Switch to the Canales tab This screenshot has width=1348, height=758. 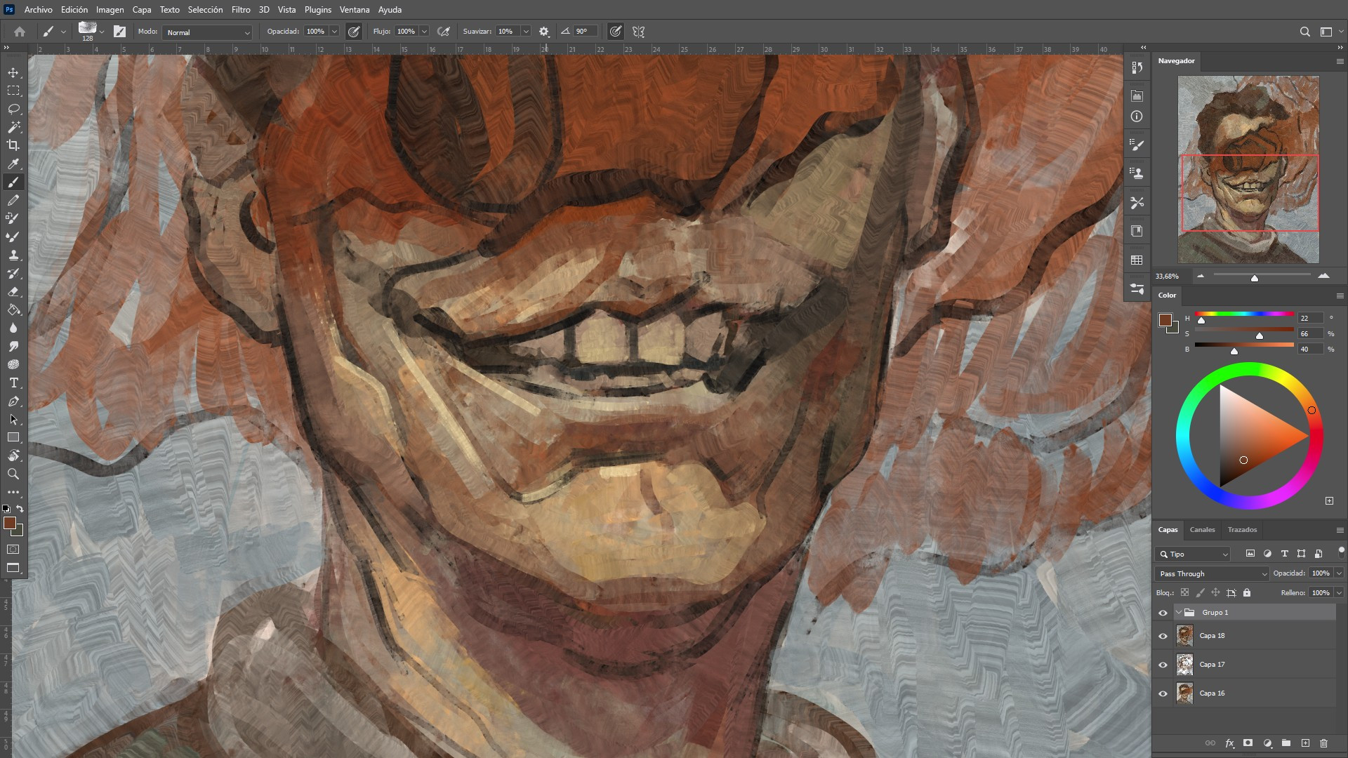(x=1202, y=530)
